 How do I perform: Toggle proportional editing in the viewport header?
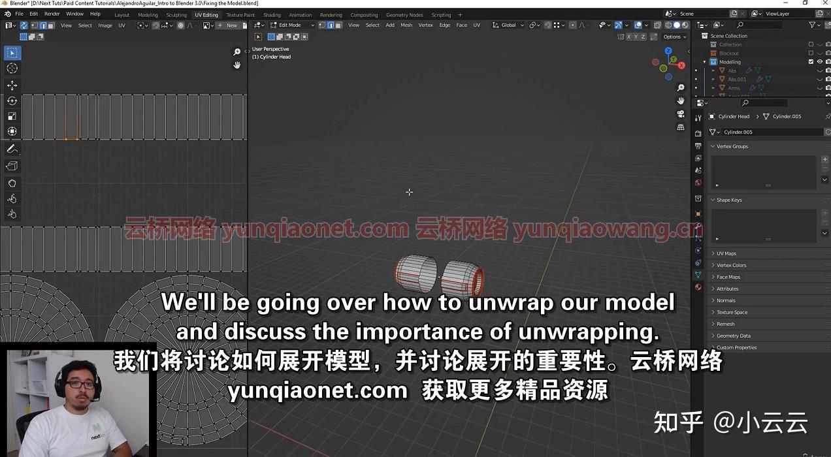click(572, 25)
